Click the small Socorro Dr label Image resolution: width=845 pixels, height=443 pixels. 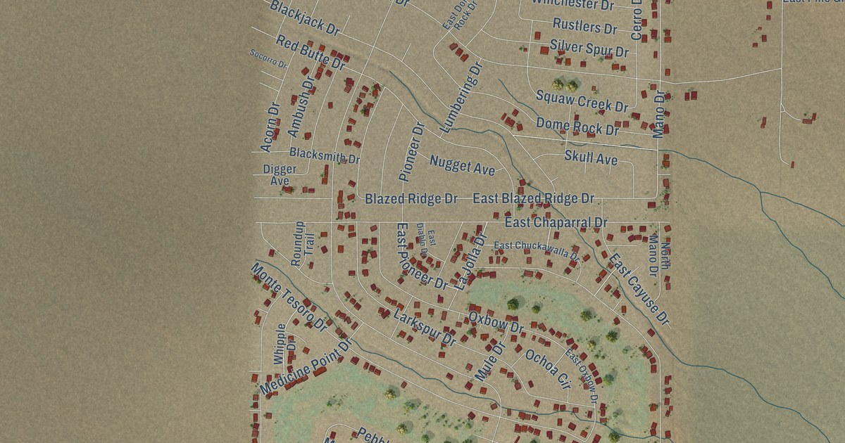point(269,58)
